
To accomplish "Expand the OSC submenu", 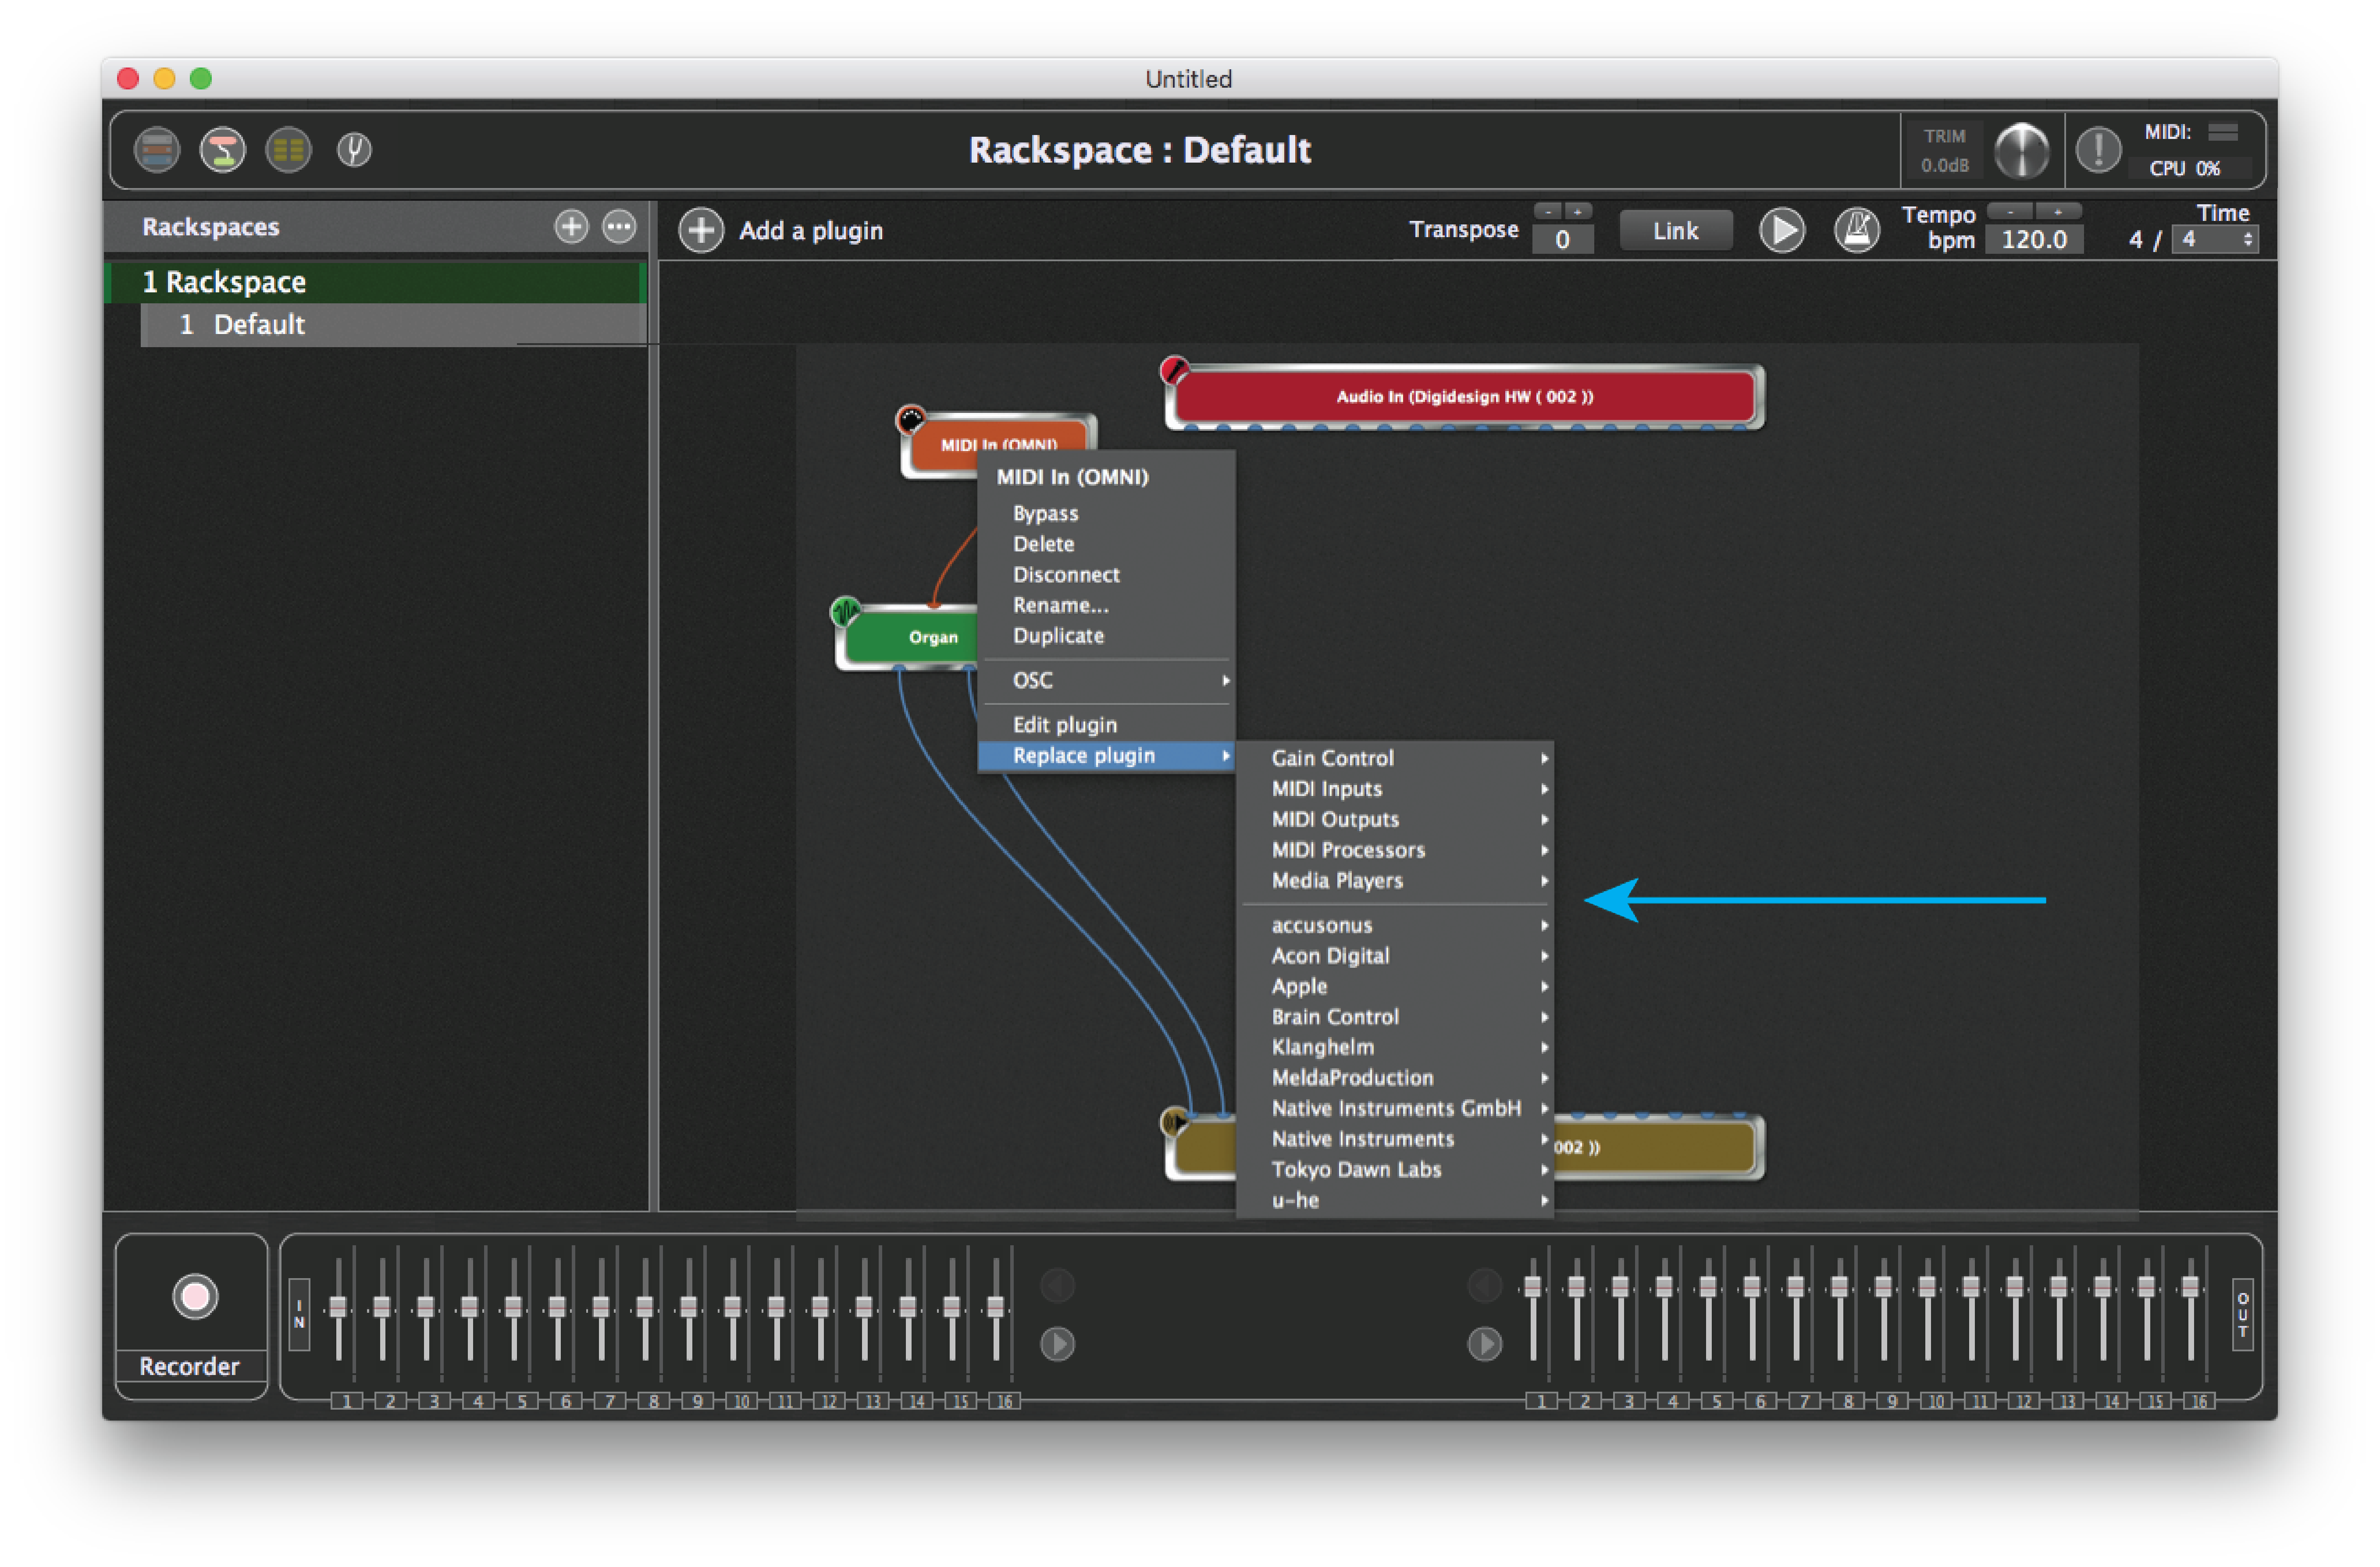I will 1106,681.
